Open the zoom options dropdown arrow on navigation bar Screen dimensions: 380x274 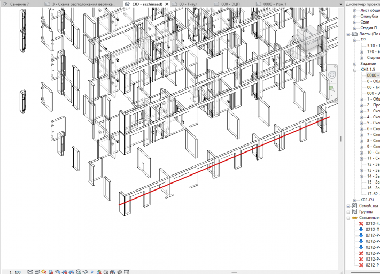click(332, 95)
